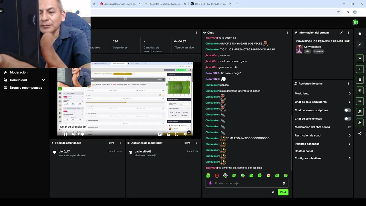Switch to ITT 0-0 ETT Al-Ittihad tab
The height and width of the screenshot is (206, 366).
pyautogui.click(x=211, y=4)
